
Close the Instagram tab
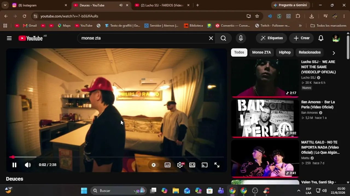[x=66, y=5]
